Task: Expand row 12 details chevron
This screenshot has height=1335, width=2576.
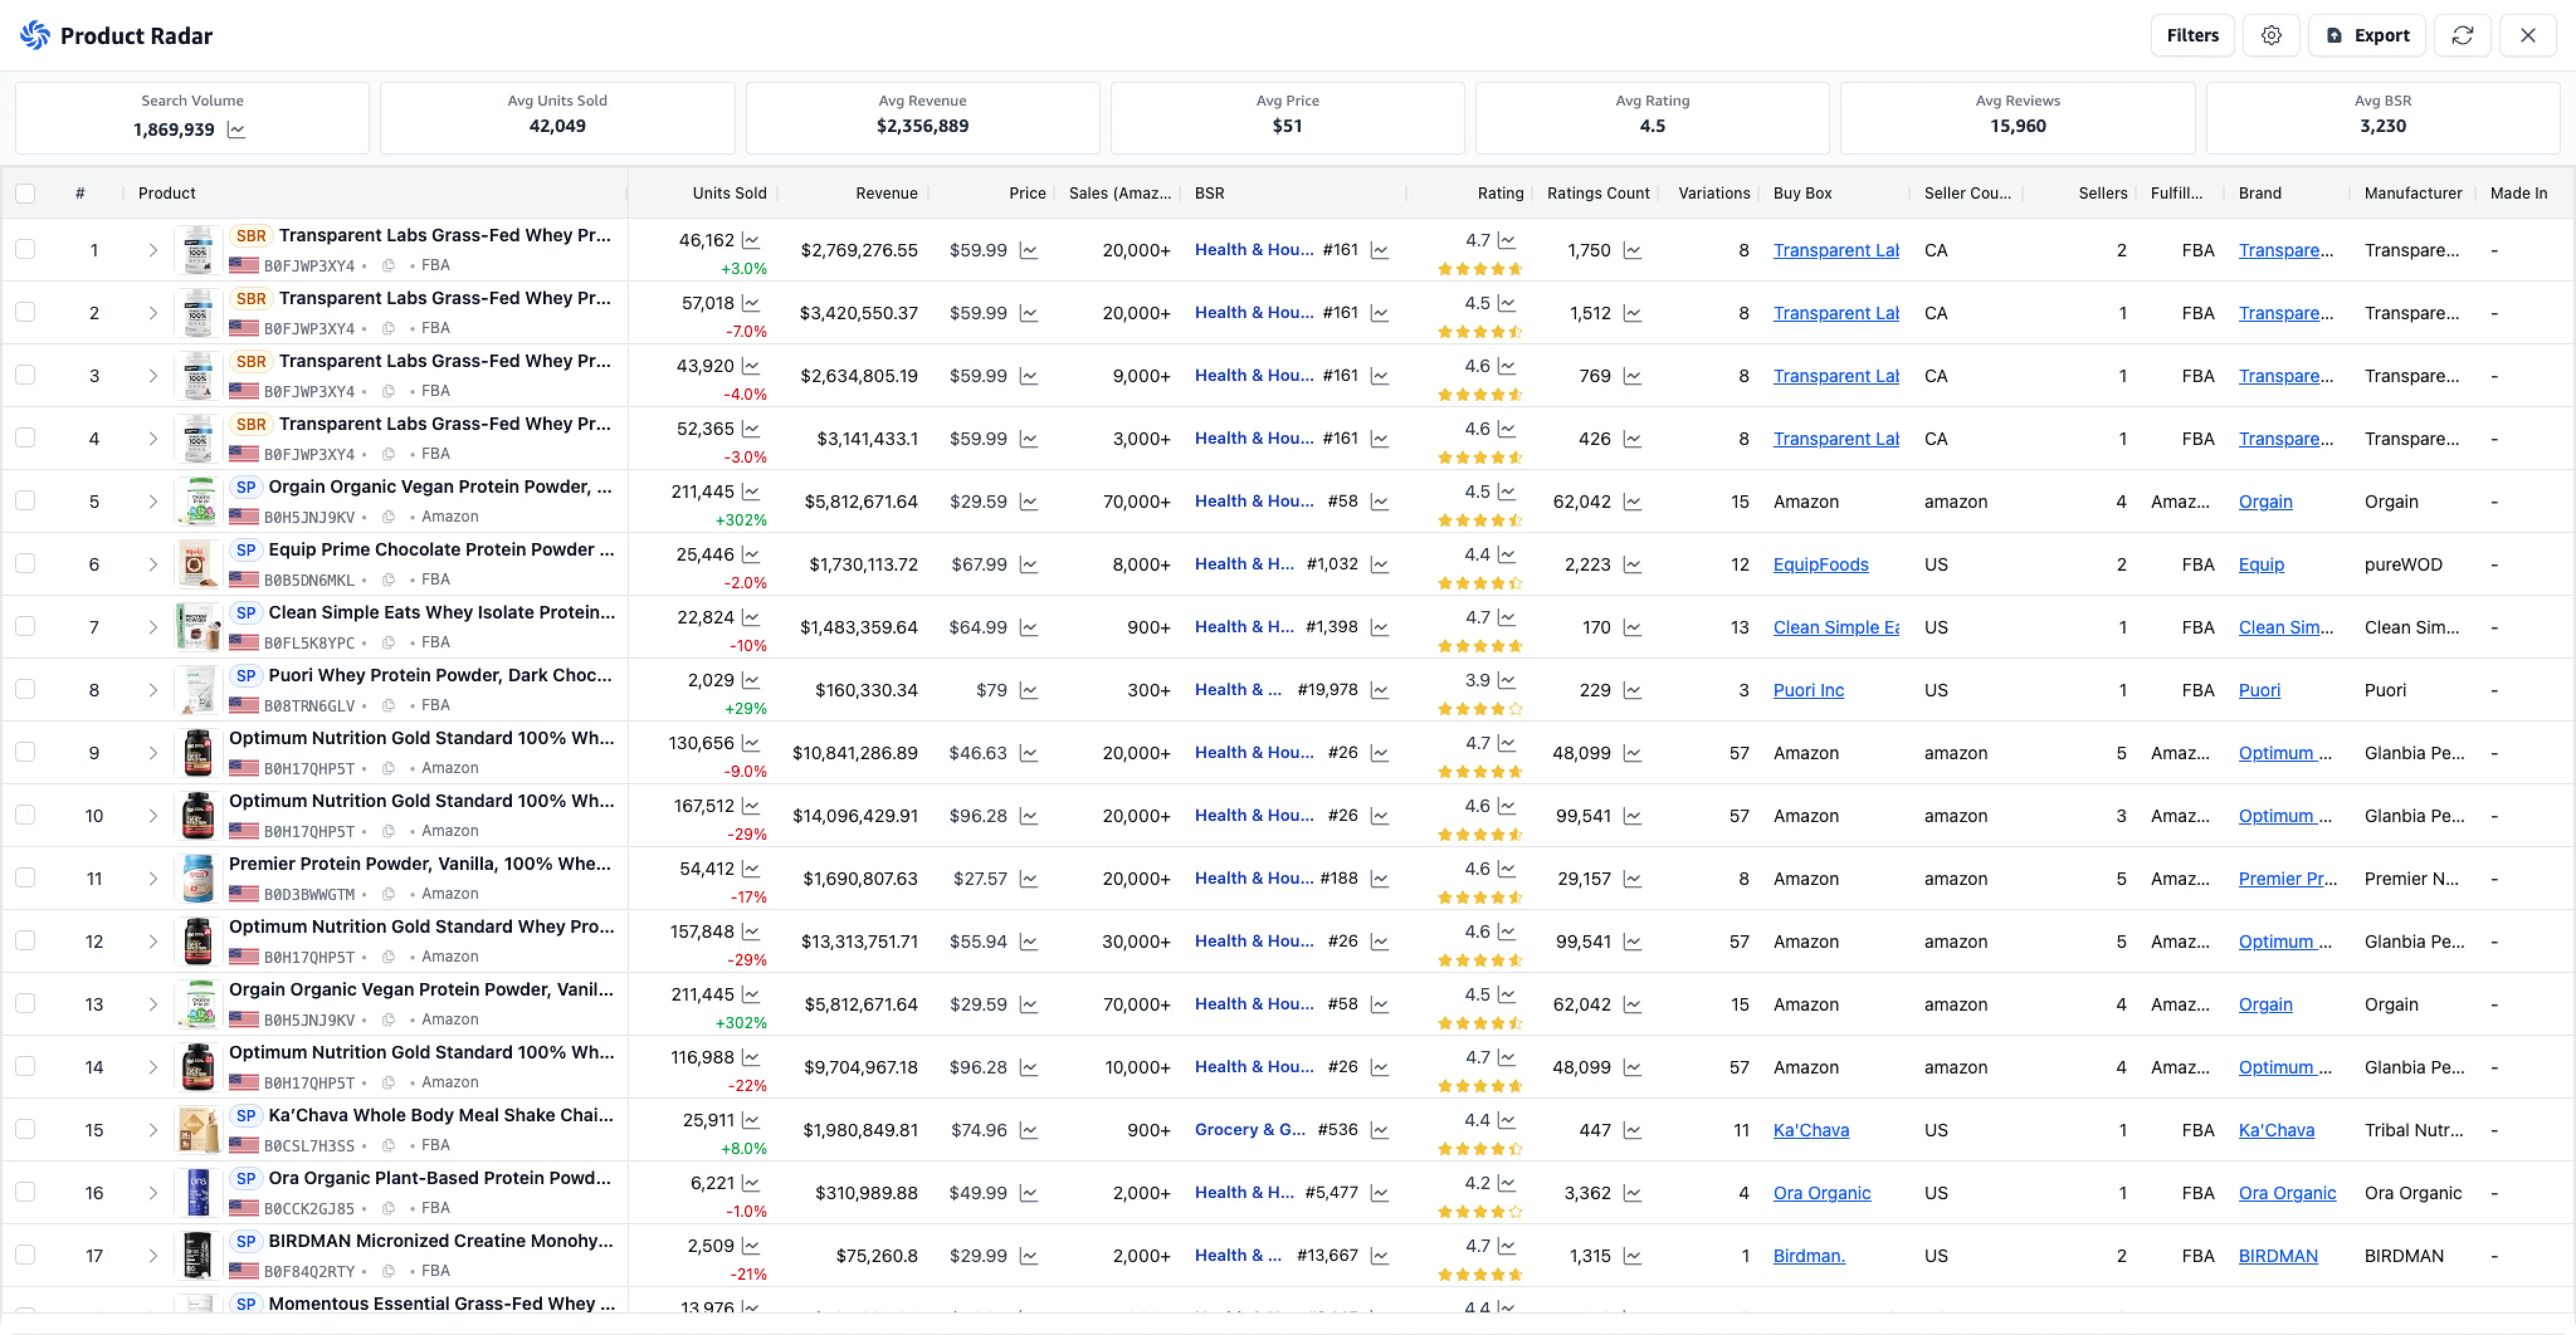Action: pos(153,942)
